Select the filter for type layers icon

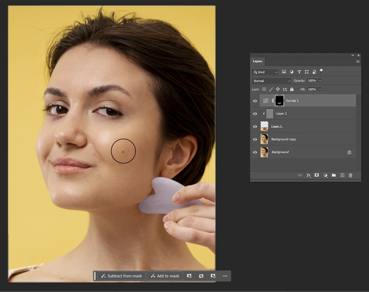point(299,72)
